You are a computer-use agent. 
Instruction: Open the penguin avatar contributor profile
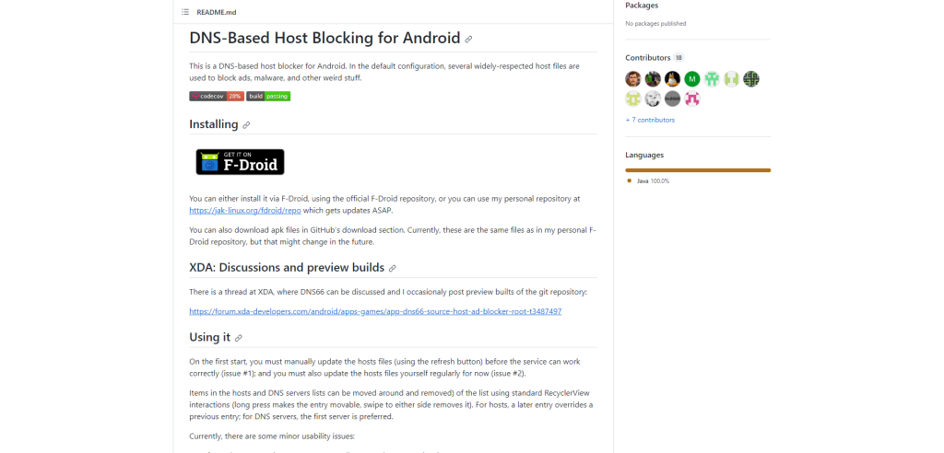tap(672, 79)
